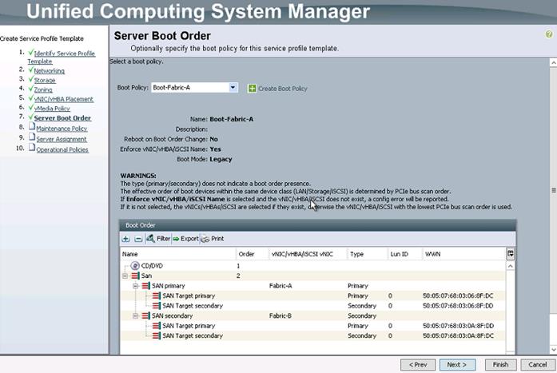The height and width of the screenshot is (373, 557).
Task: Click the green checkmark beside Zoning
Action: coord(30,89)
